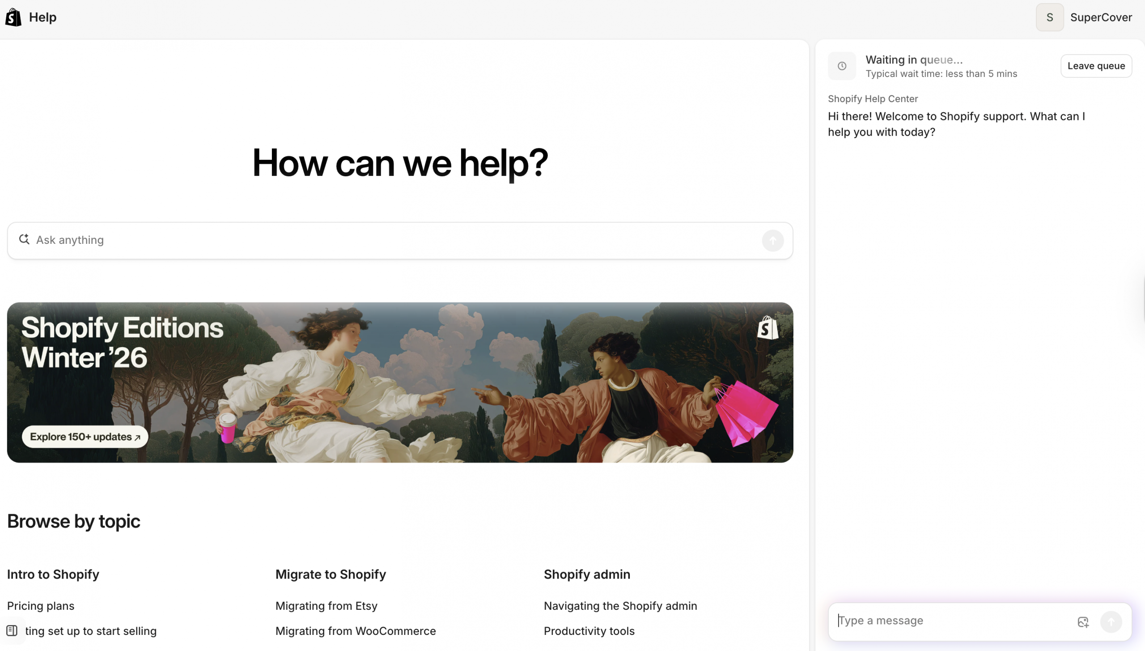
Task: Open the SuperCover account avatar
Action: (1049, 17)
